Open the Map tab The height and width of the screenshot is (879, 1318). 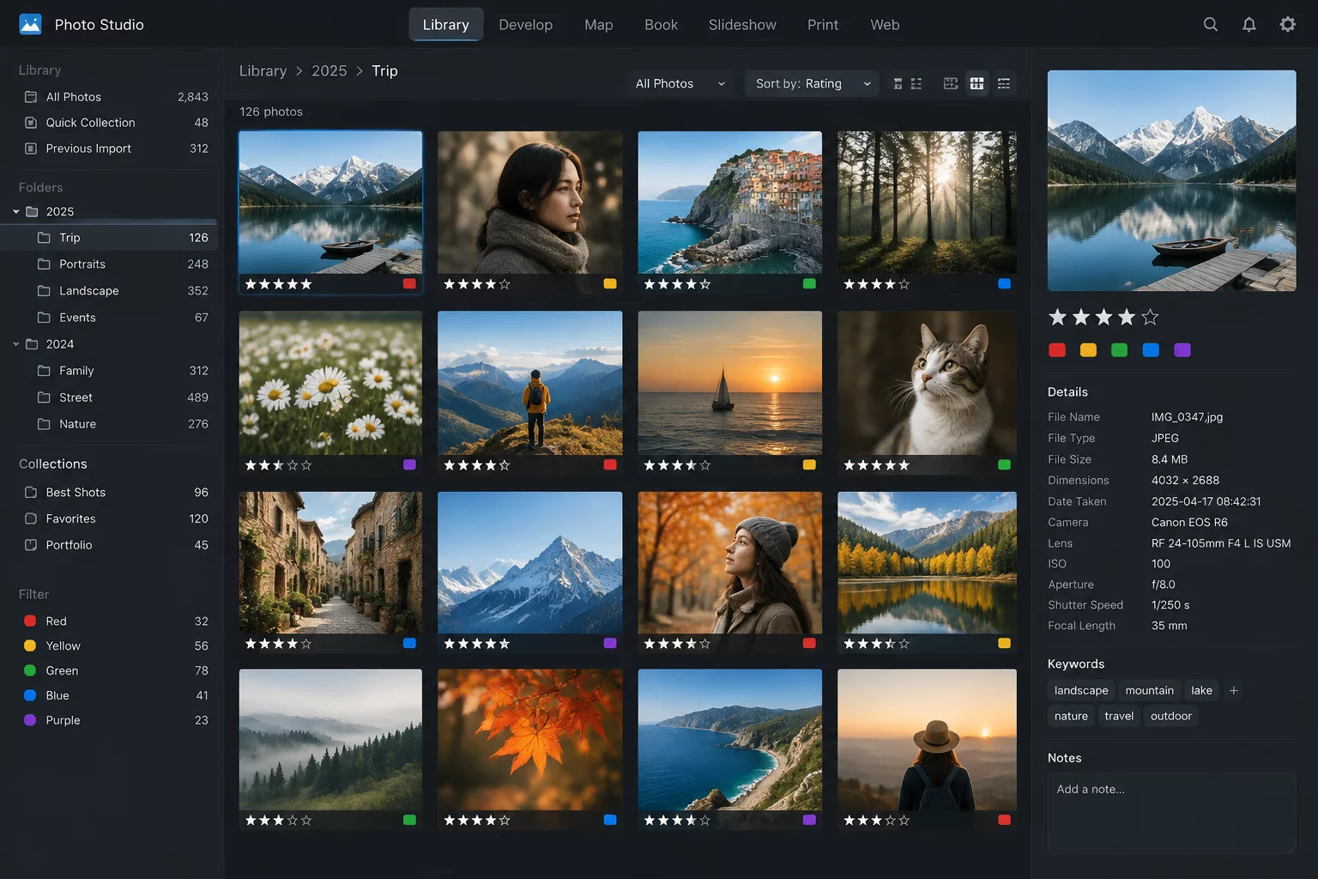[599, 25]
